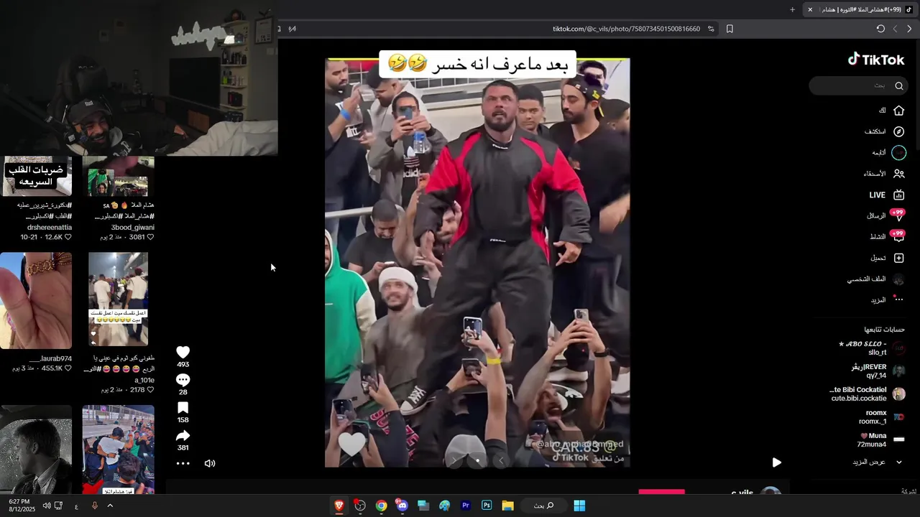Open the post's three-dot options menu
The image size is (920, 517).
tap(183, 463)
